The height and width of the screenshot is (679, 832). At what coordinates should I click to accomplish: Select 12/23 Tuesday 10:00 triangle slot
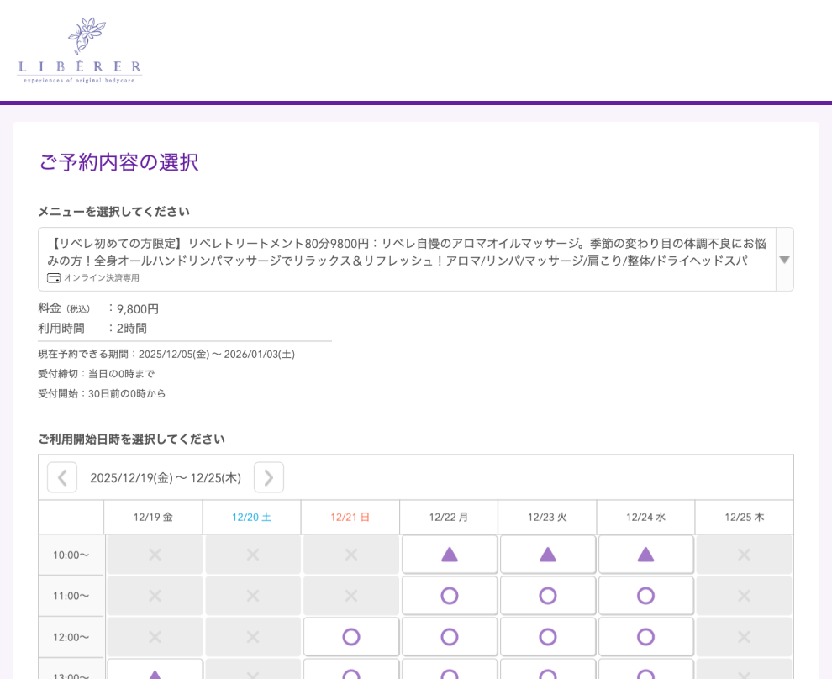548,555
